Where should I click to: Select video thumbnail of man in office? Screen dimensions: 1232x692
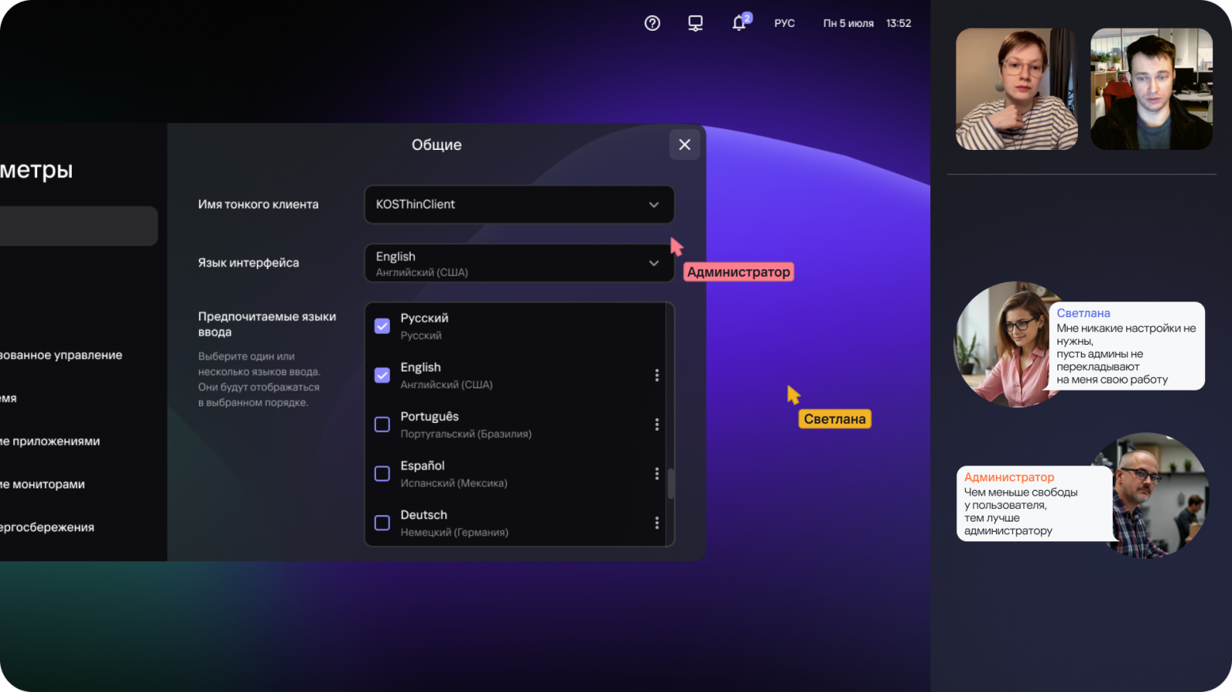(1151, 89)
